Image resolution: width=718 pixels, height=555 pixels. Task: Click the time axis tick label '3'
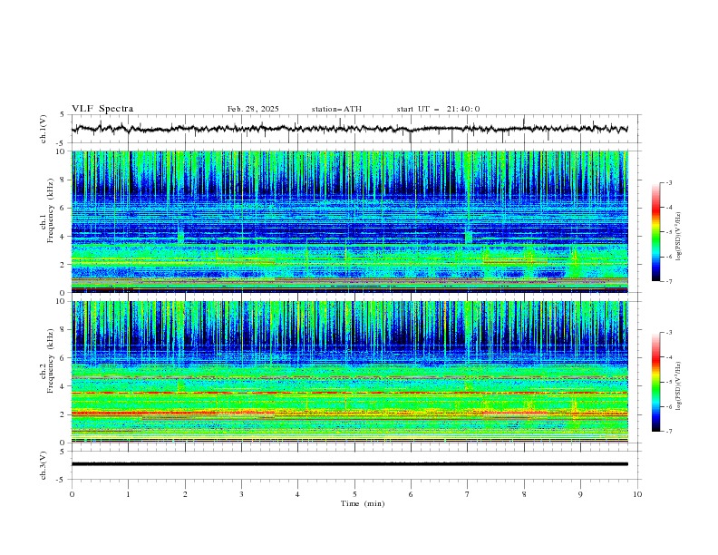241,494
